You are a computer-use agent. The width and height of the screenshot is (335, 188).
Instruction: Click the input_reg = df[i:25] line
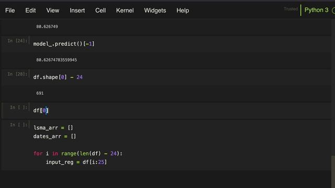[76, 162]
